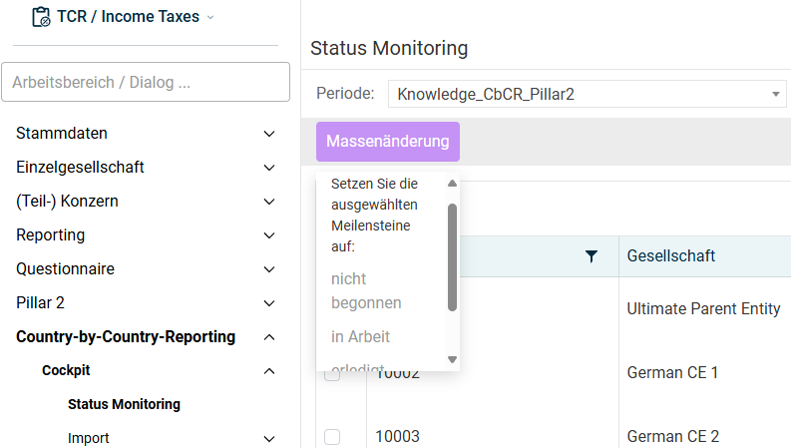Collapse the Country-by-Country-Reporting section
This screenshot has width=791, height=448.
tap(268, 337)
